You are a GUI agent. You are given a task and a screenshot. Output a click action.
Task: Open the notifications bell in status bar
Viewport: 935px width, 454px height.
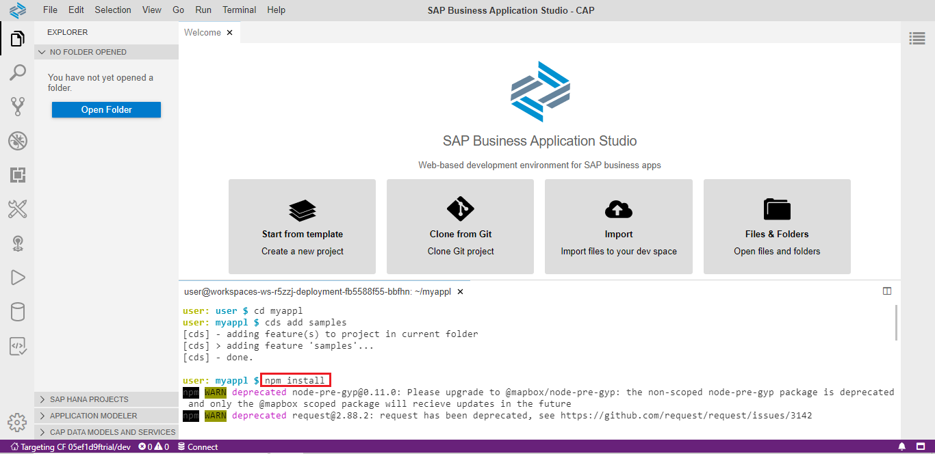(x=901, y=447)
